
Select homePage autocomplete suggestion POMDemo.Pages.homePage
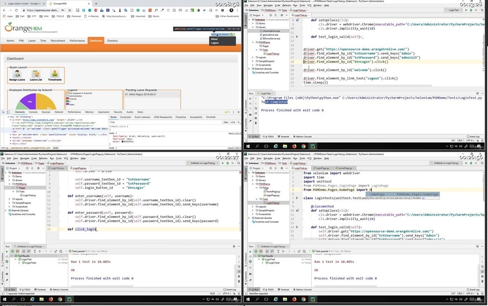[402, 194]
